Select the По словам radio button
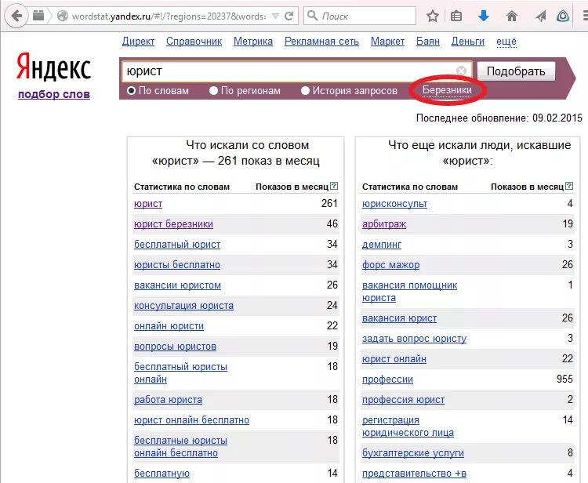The height and width of the screenshot is (483, 588). point(131,91)
